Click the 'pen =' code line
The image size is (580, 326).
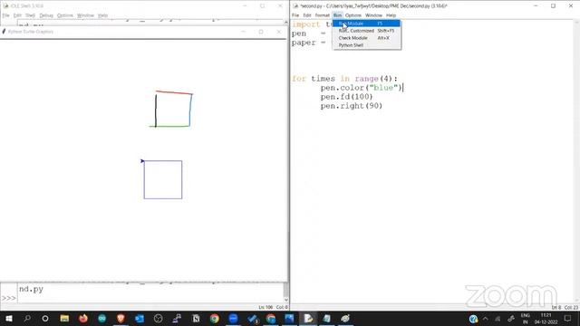(x=308, y=34)
